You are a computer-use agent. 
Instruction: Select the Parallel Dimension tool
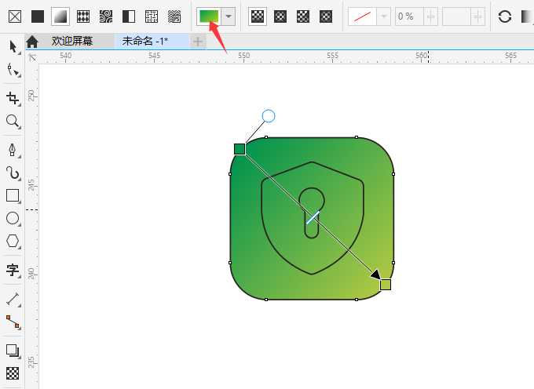click(x=13, y=299)
